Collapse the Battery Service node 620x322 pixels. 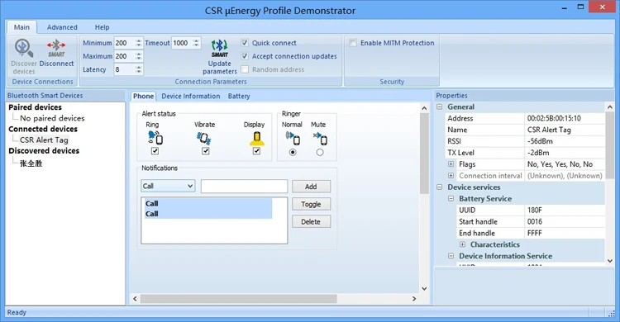tap(451, 198)
